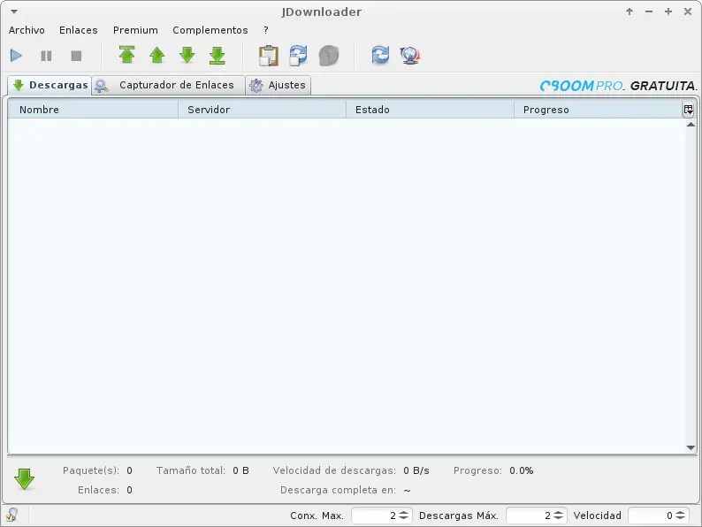
Task: Open the ? help menu
Action: [266, 30]
